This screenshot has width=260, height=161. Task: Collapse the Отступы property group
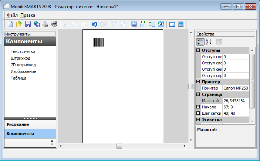point(198,50)
